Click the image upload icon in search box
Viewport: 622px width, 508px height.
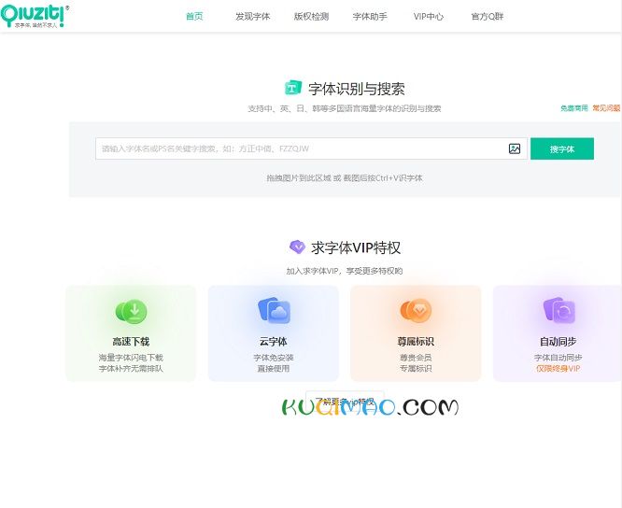(515, 148)
